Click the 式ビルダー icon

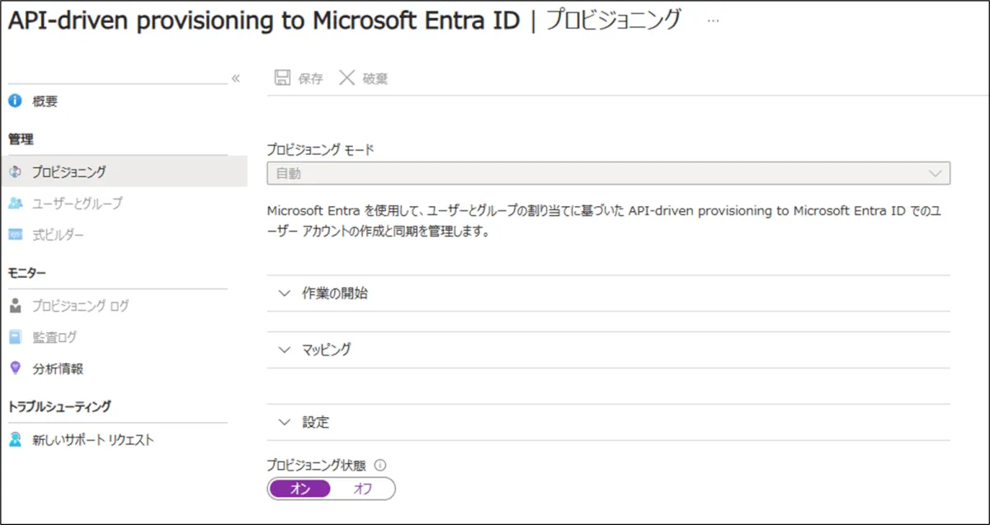tap(15, 235)
